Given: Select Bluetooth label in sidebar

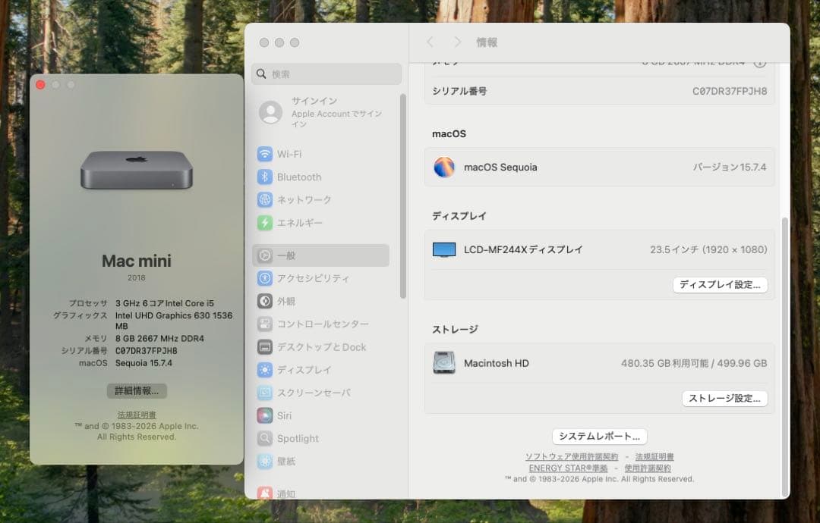Looking at the screenshot, I should tap(299, 177).
